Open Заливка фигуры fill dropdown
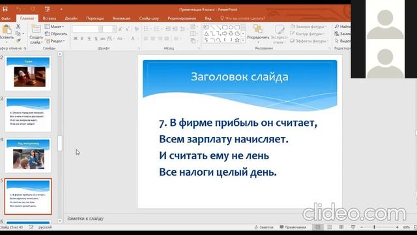This screenshot has width=417, height=235. [309, 27]
